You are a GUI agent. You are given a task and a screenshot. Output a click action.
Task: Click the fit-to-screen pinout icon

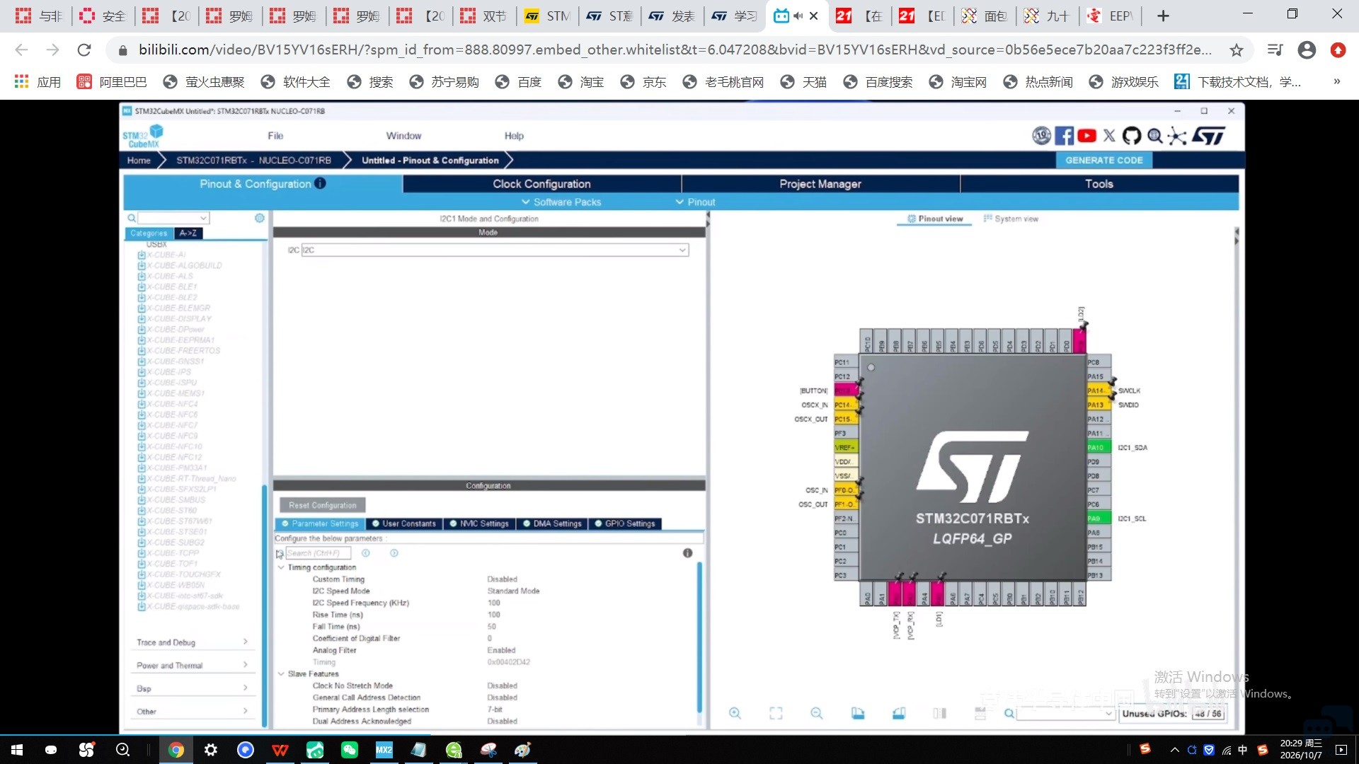776,713
